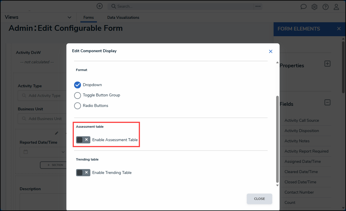
Task: Open the chat messages icon
Action: click(304, 7)
